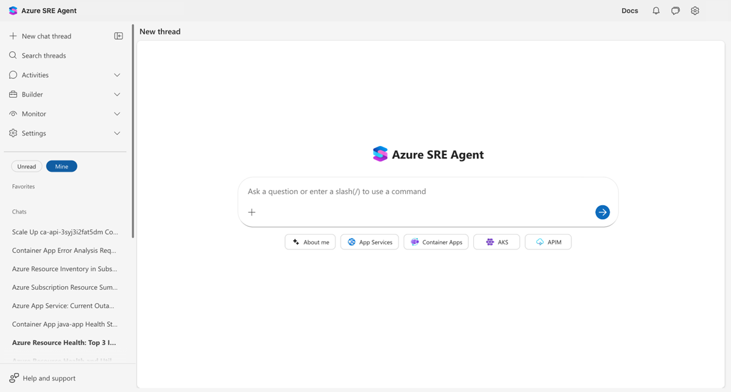Open the feedback chat bubble icon
731x392 pixels.
676,10
